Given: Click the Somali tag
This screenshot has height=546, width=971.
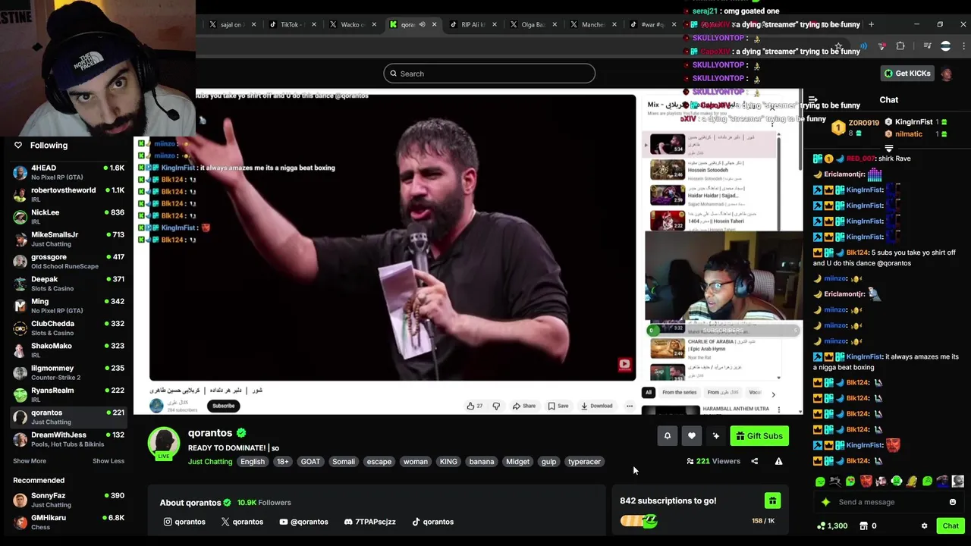Looking at the screenshot, I should click(343, 461).
